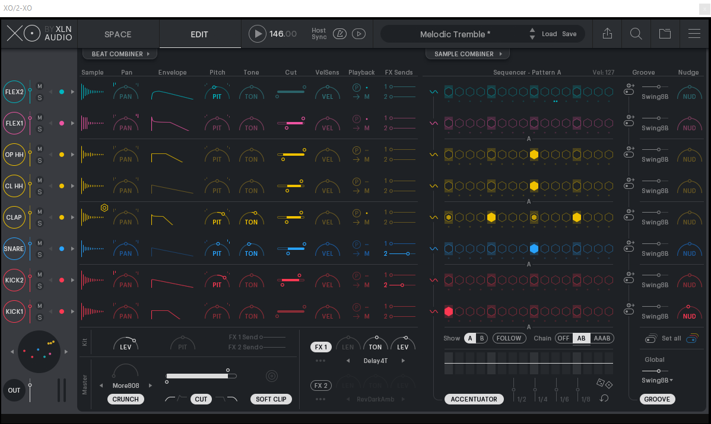711x424 pixels.
Task: Click Load preset
Action: point(549,34)
